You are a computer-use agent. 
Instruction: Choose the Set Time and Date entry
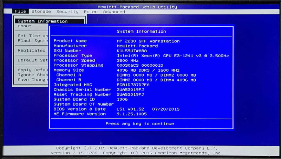[33, 36]
